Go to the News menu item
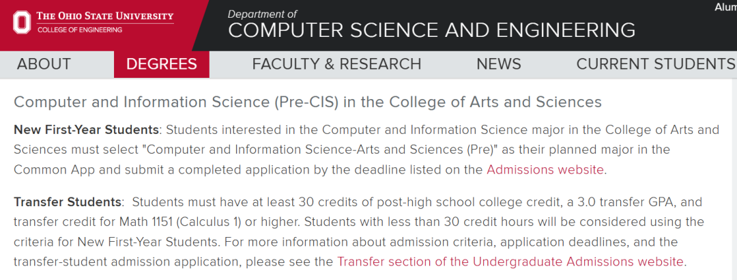737x280 pixels. pyautogui.click(x=498, y=64)
